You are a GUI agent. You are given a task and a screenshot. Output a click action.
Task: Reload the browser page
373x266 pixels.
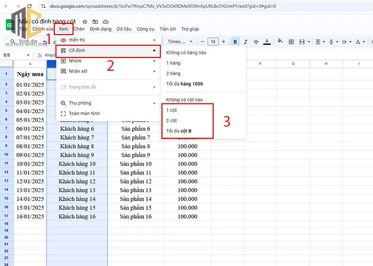point(29,6)
